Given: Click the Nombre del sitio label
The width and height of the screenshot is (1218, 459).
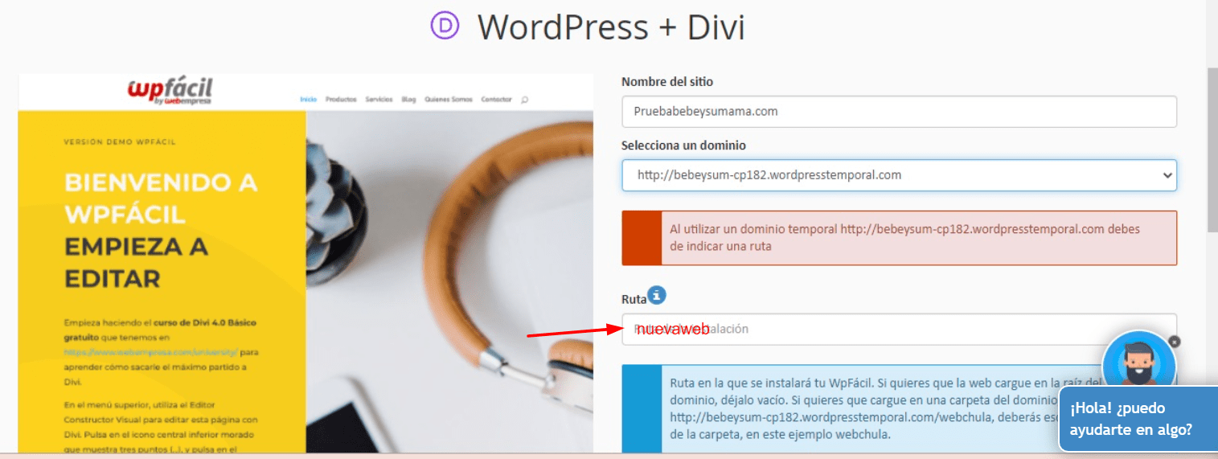Looking at the screenshot, I should (x=667, y=82).
